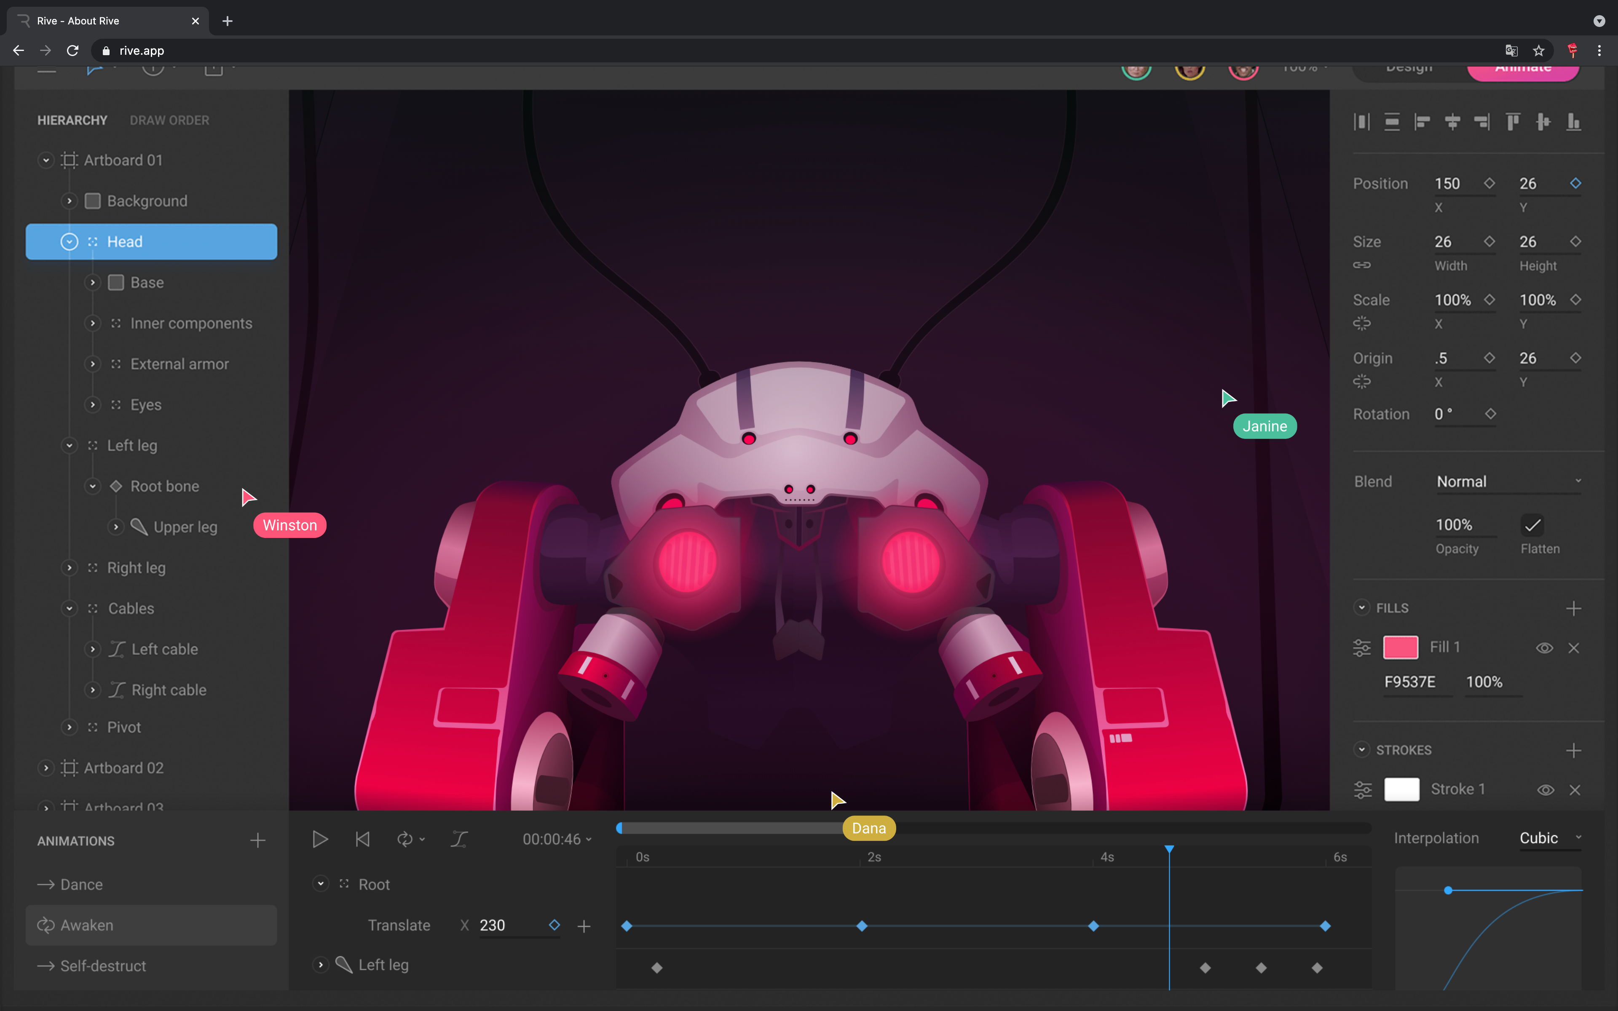Open Fill 1 settings sliders icon
The image size is (1618, 1011).
tap(1362, 648)
